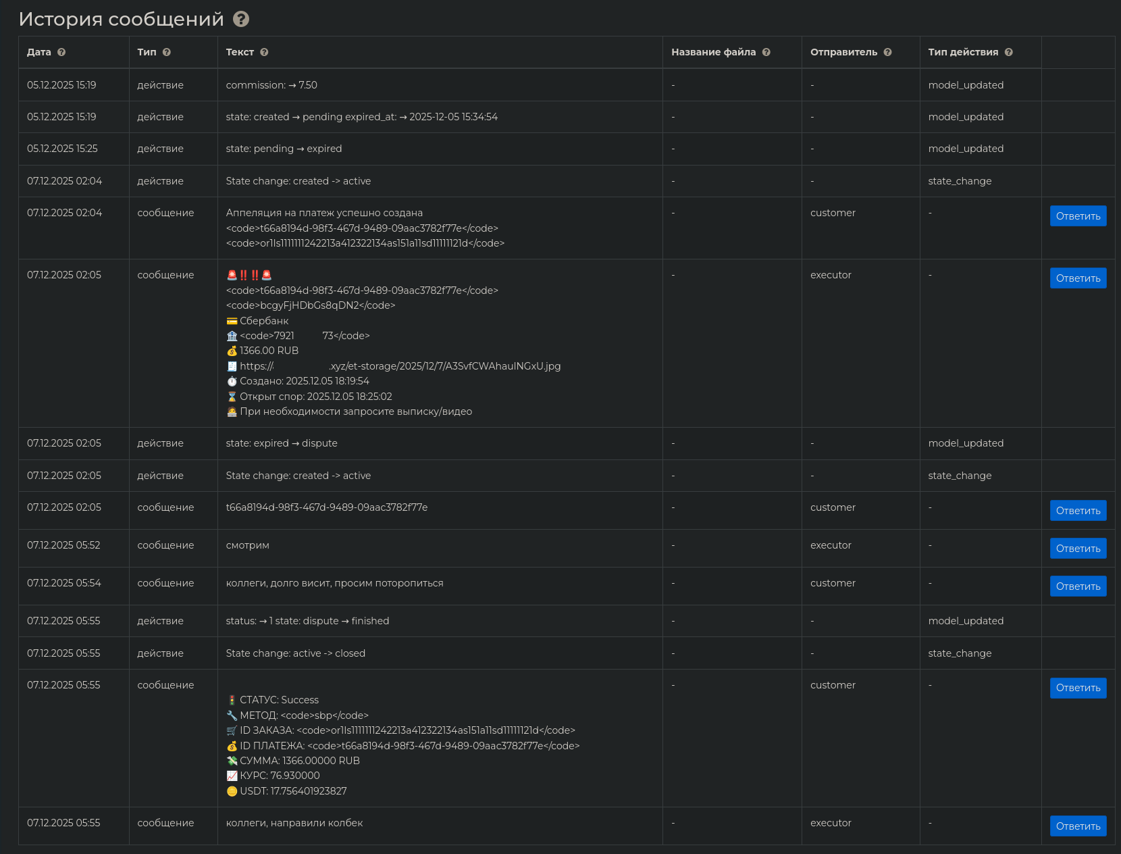Click help icon beside Отправитель column
The image size is (1121, 854).
888,52
